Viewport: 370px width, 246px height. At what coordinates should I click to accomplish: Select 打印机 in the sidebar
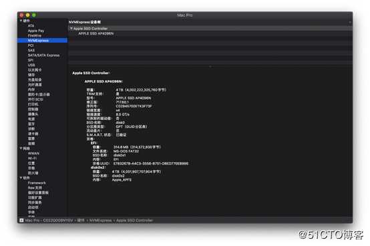coord(33,105)
